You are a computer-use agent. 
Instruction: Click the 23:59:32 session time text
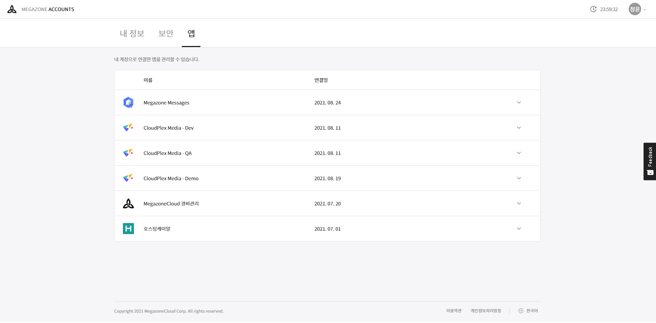pos(609,9)
